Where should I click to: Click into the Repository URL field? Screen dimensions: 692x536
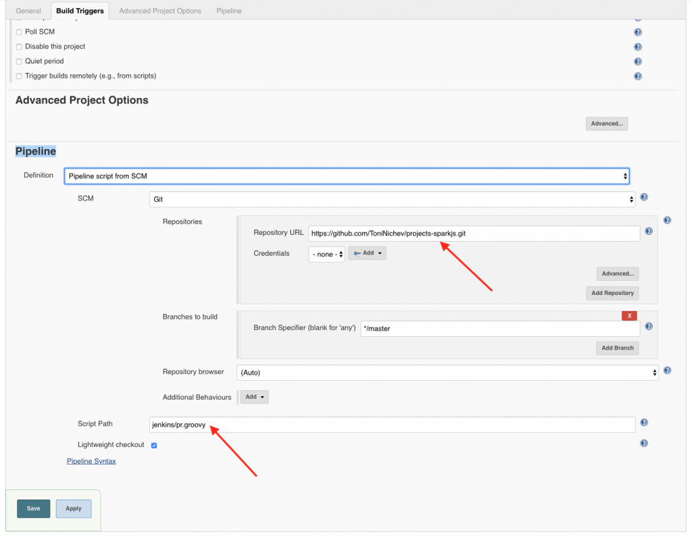click(x=474, y=234)
